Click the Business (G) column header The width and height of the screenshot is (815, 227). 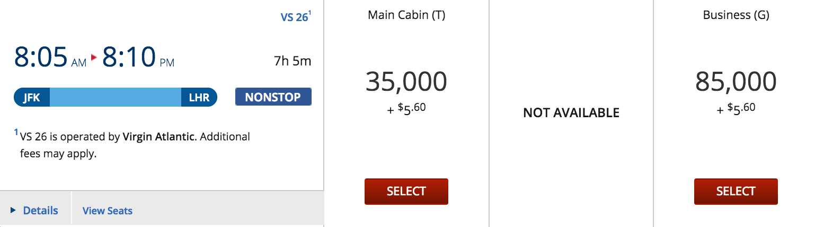tap(736, 15)
